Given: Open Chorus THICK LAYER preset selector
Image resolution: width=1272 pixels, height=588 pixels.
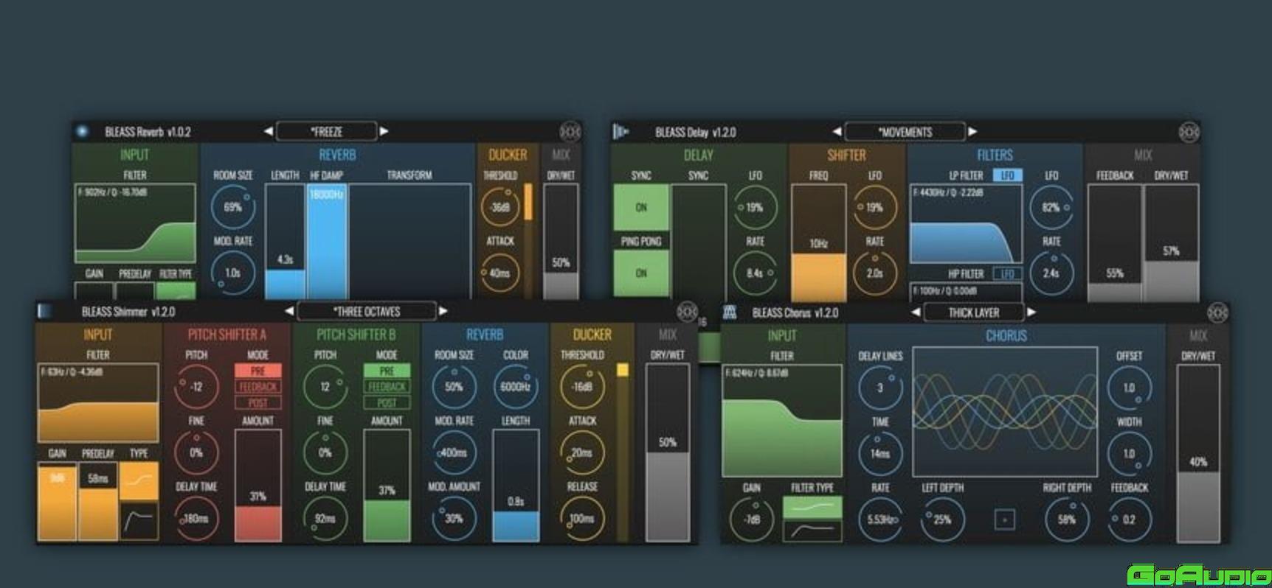Looking at the screenshot, I should coord(974,312).
